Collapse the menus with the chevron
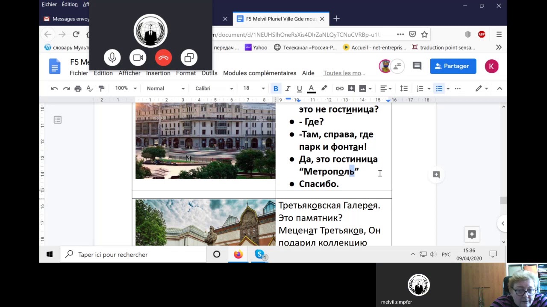This screenshot has height=307, width=547. (x=499, y=88)
